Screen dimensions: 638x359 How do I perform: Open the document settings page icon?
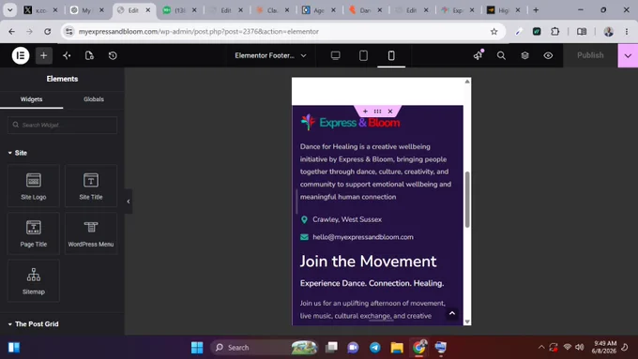[89, 55]
